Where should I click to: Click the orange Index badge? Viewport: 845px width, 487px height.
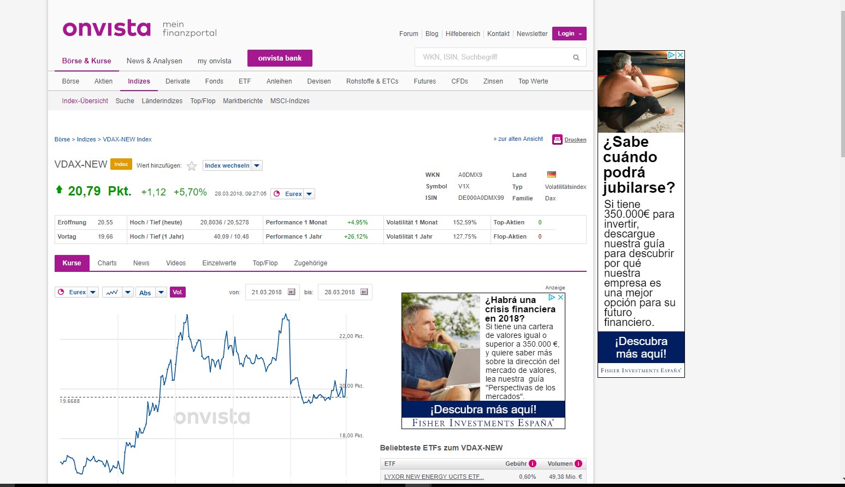(121, 164)
